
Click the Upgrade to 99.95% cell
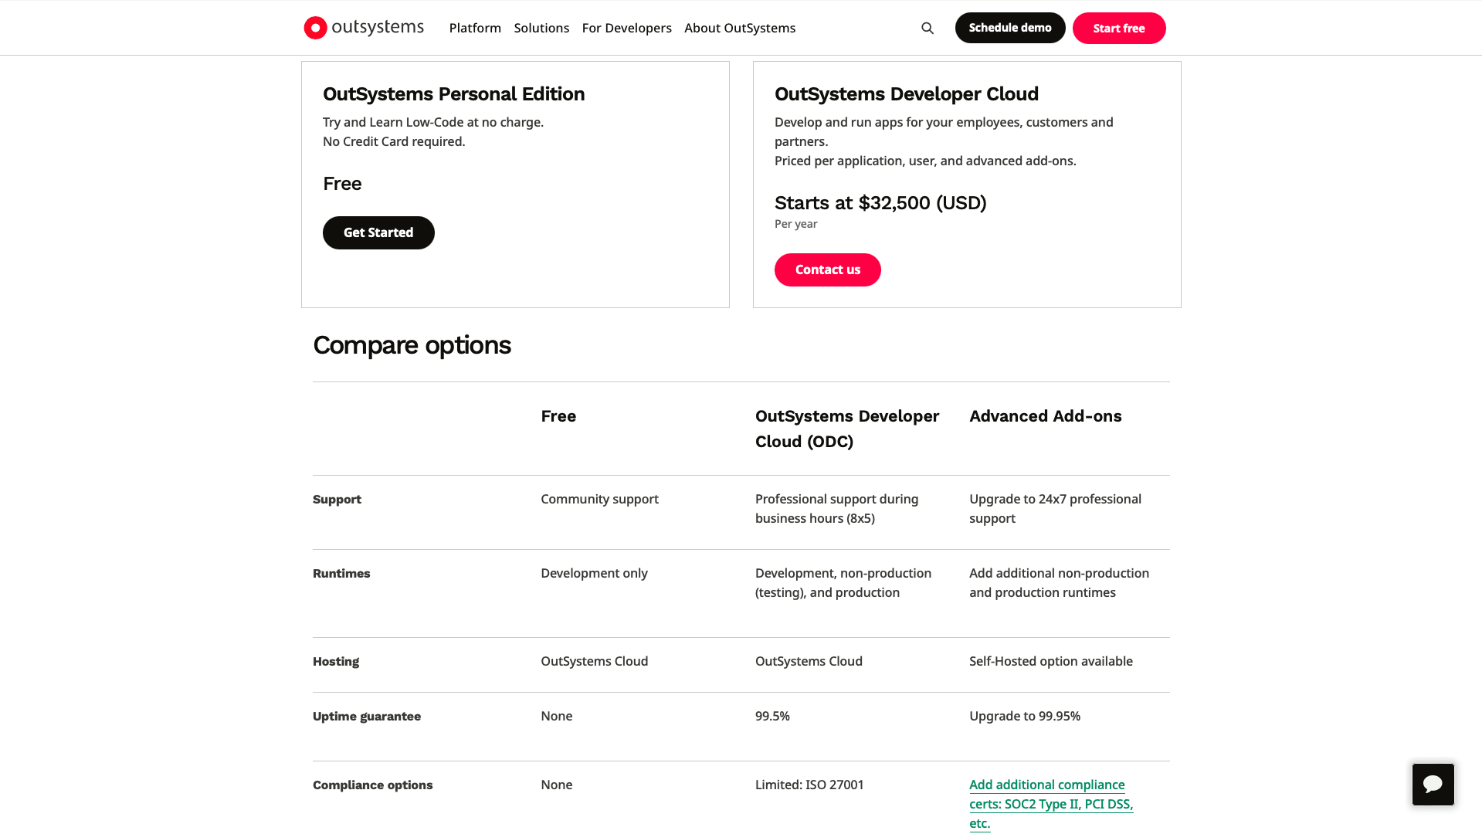pos(1025,717)
